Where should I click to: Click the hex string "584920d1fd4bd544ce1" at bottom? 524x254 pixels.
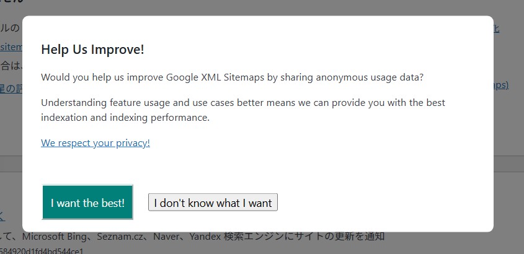point(42,251)
